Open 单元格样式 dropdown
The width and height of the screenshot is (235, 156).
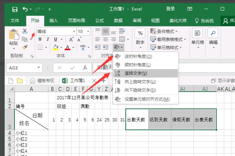166,48
